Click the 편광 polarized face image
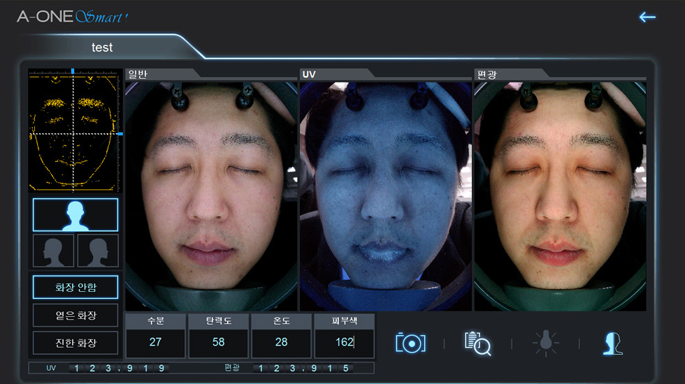The image size is (685, 384). click(x=560, y=195)
